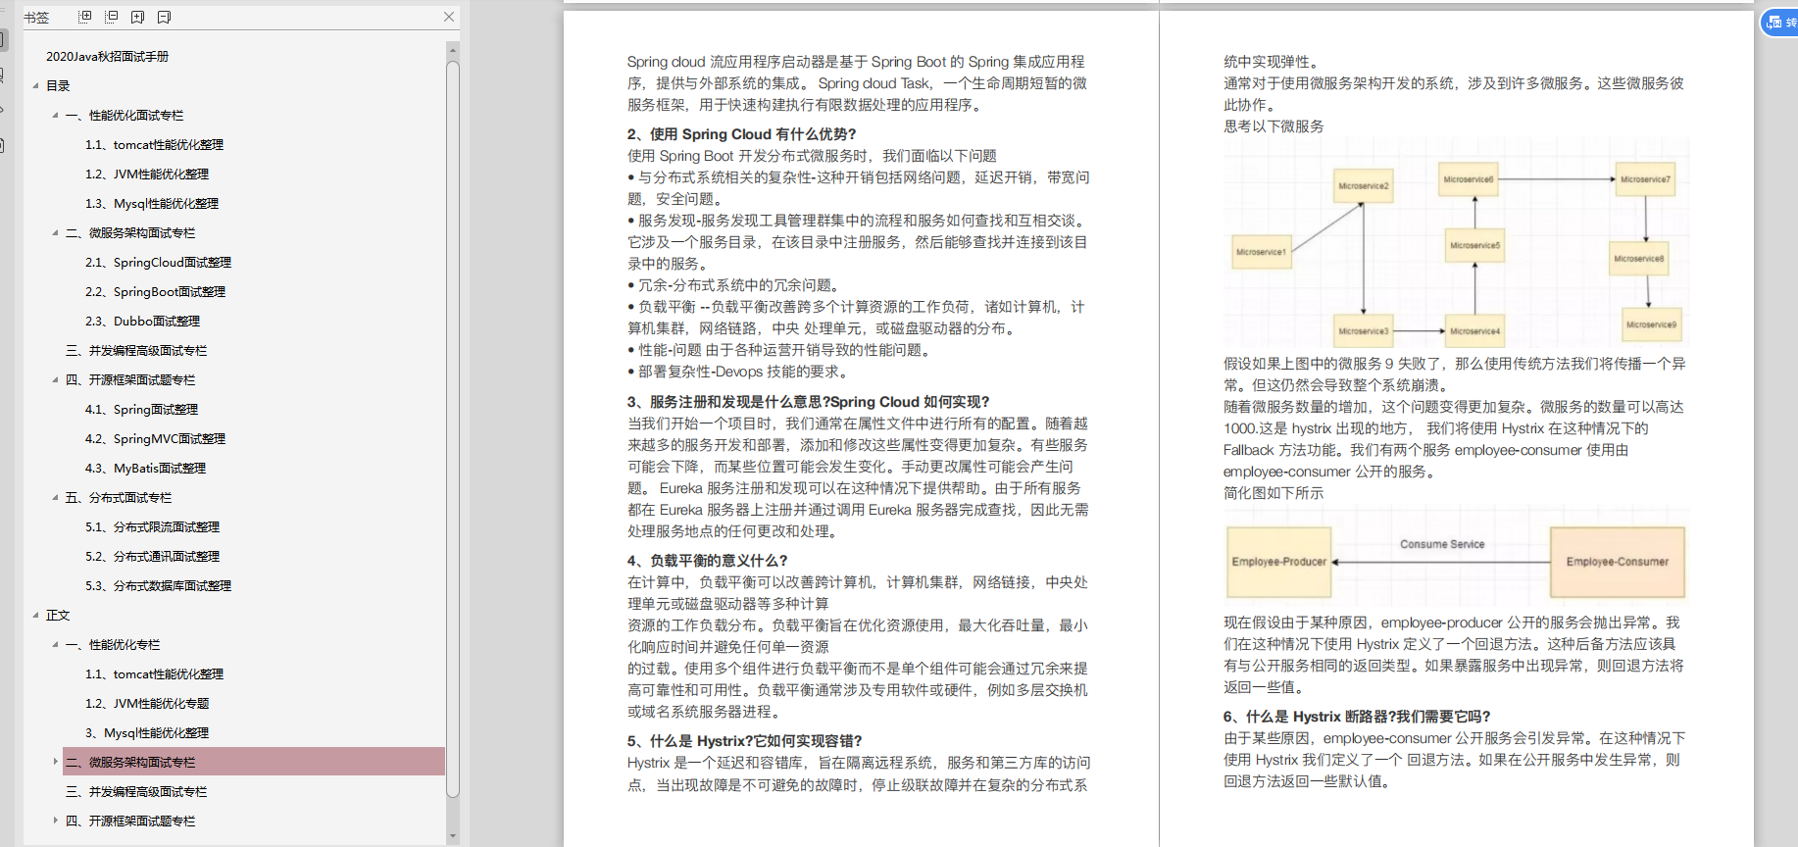Open 1.1、tomcat性能优化整理 under 性能优化专栏

[x=154, y=673]
